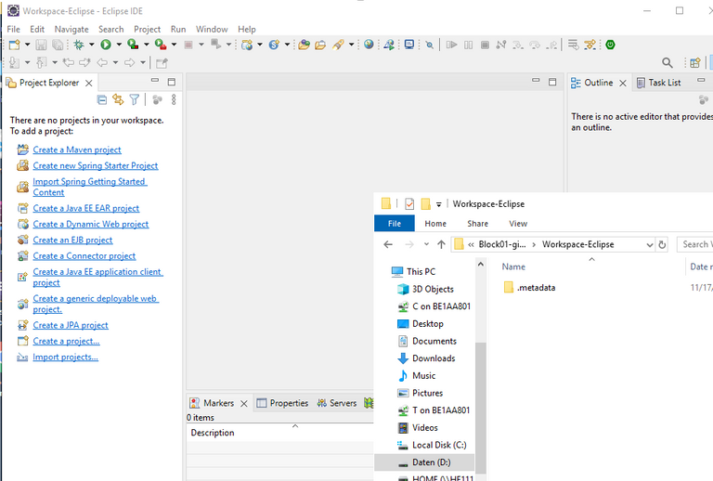713x481 pixels.
Task: Open the Window menu
Action: tap(212, 29)
